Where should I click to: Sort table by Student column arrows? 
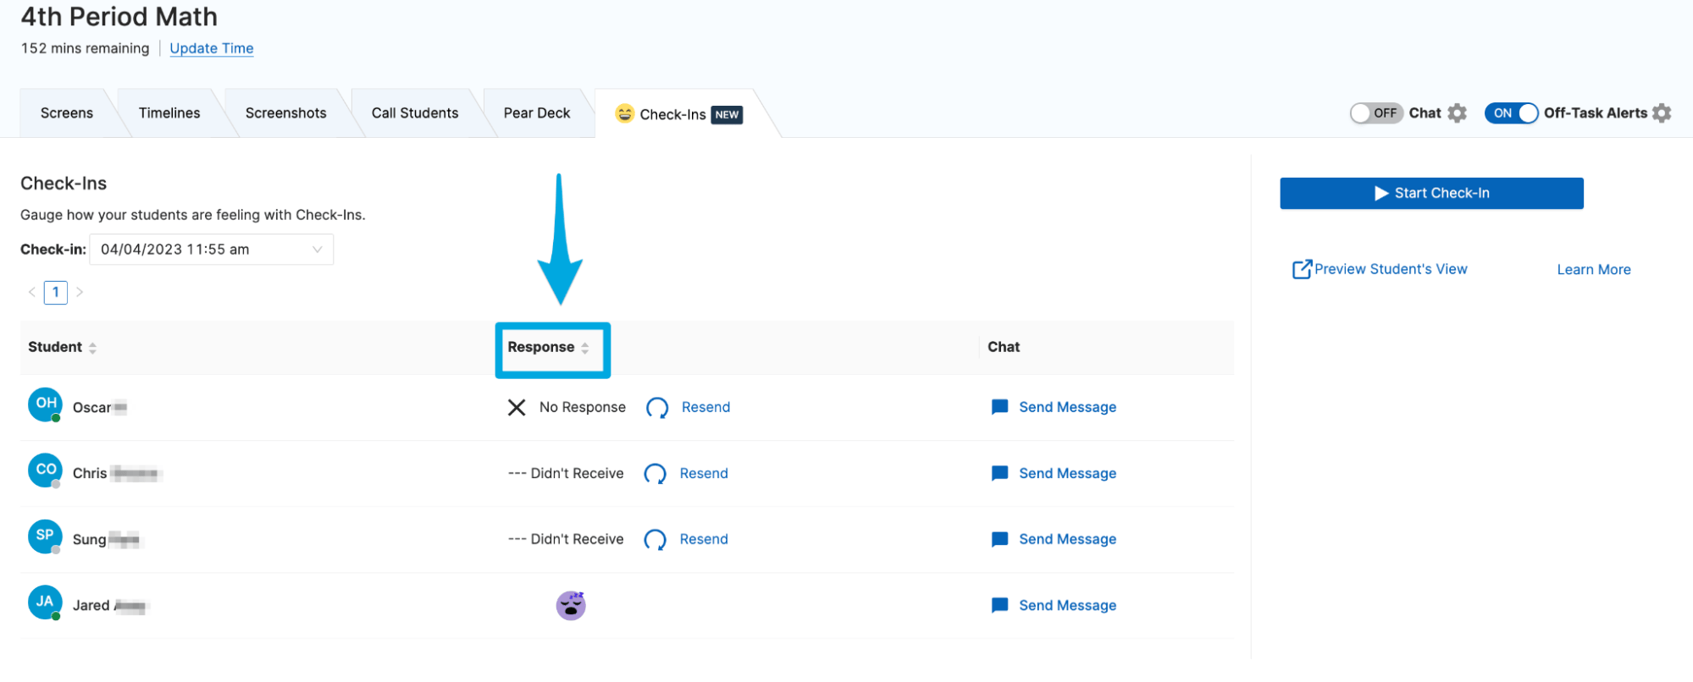(x=92, y=348)
